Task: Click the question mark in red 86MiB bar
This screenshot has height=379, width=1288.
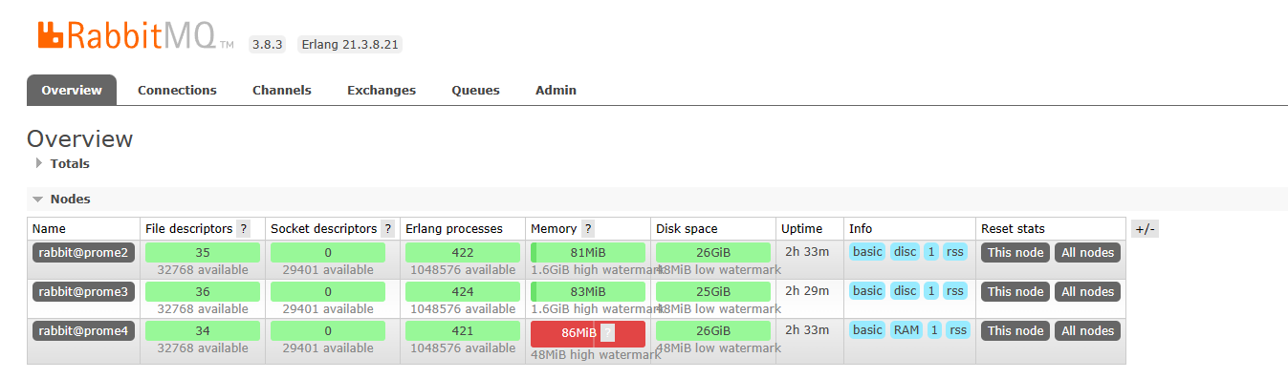Action: [608, 333]
